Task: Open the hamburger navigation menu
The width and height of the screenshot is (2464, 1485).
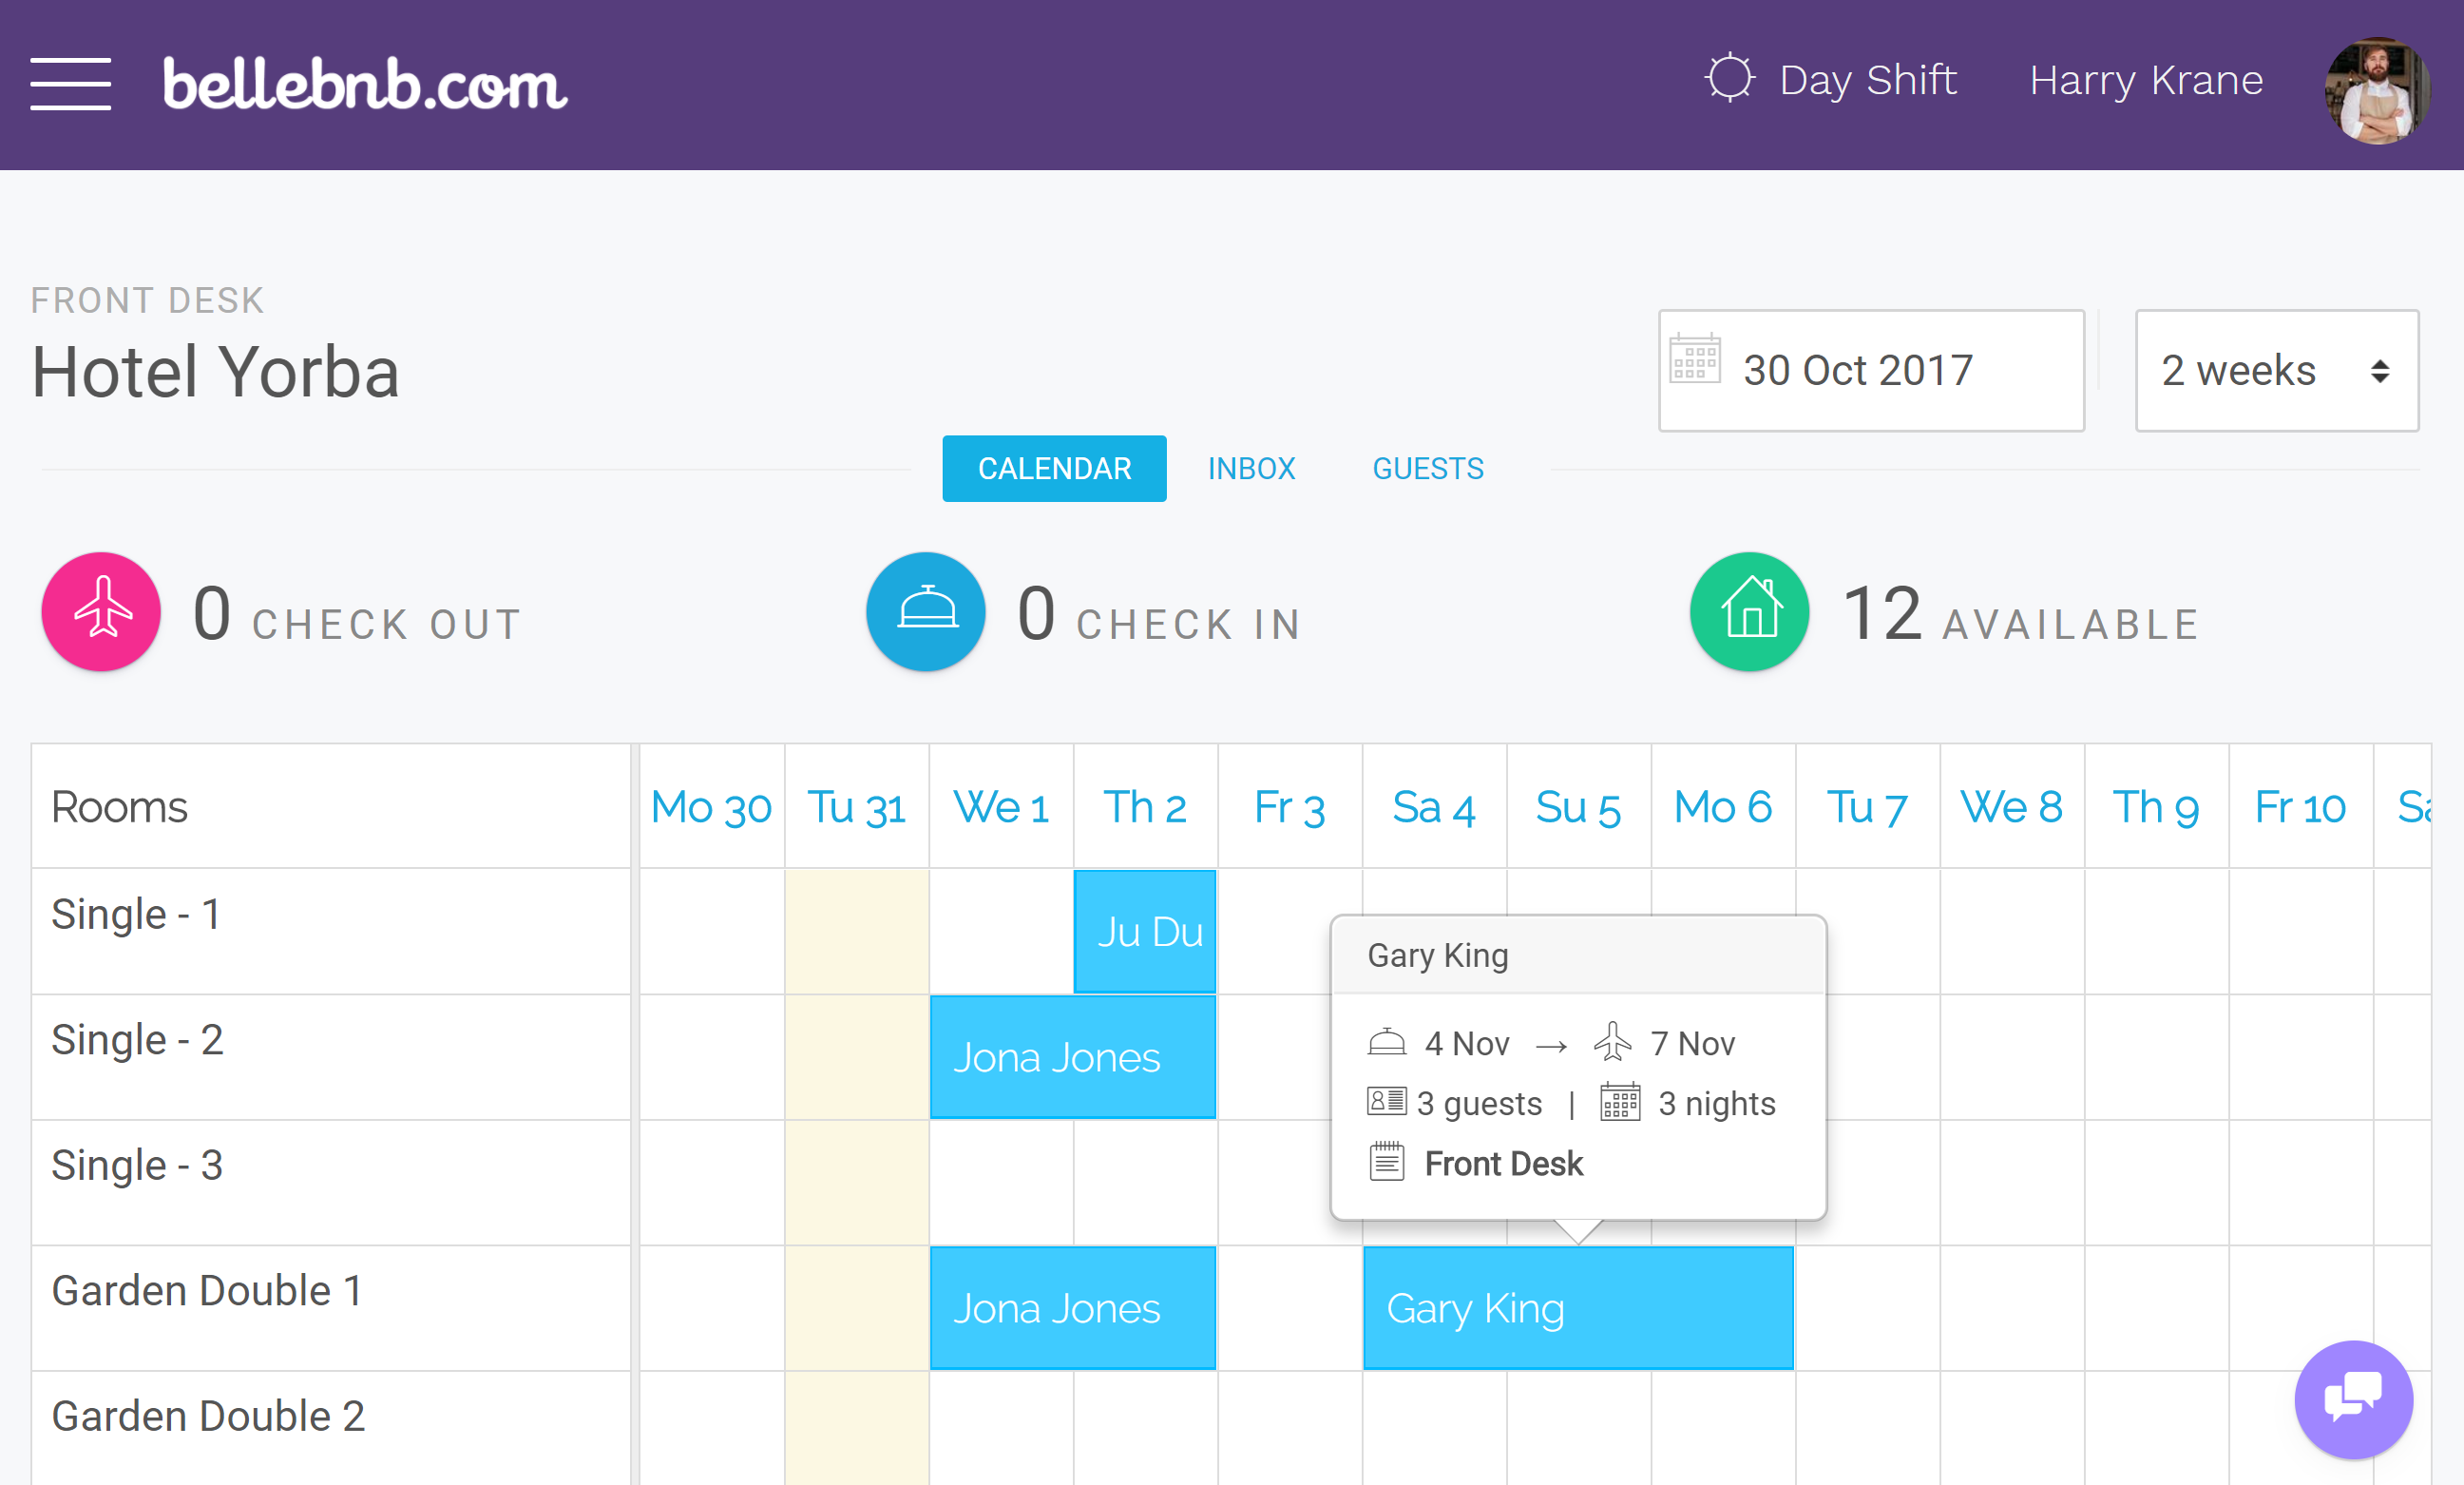Action: [70, 83]
